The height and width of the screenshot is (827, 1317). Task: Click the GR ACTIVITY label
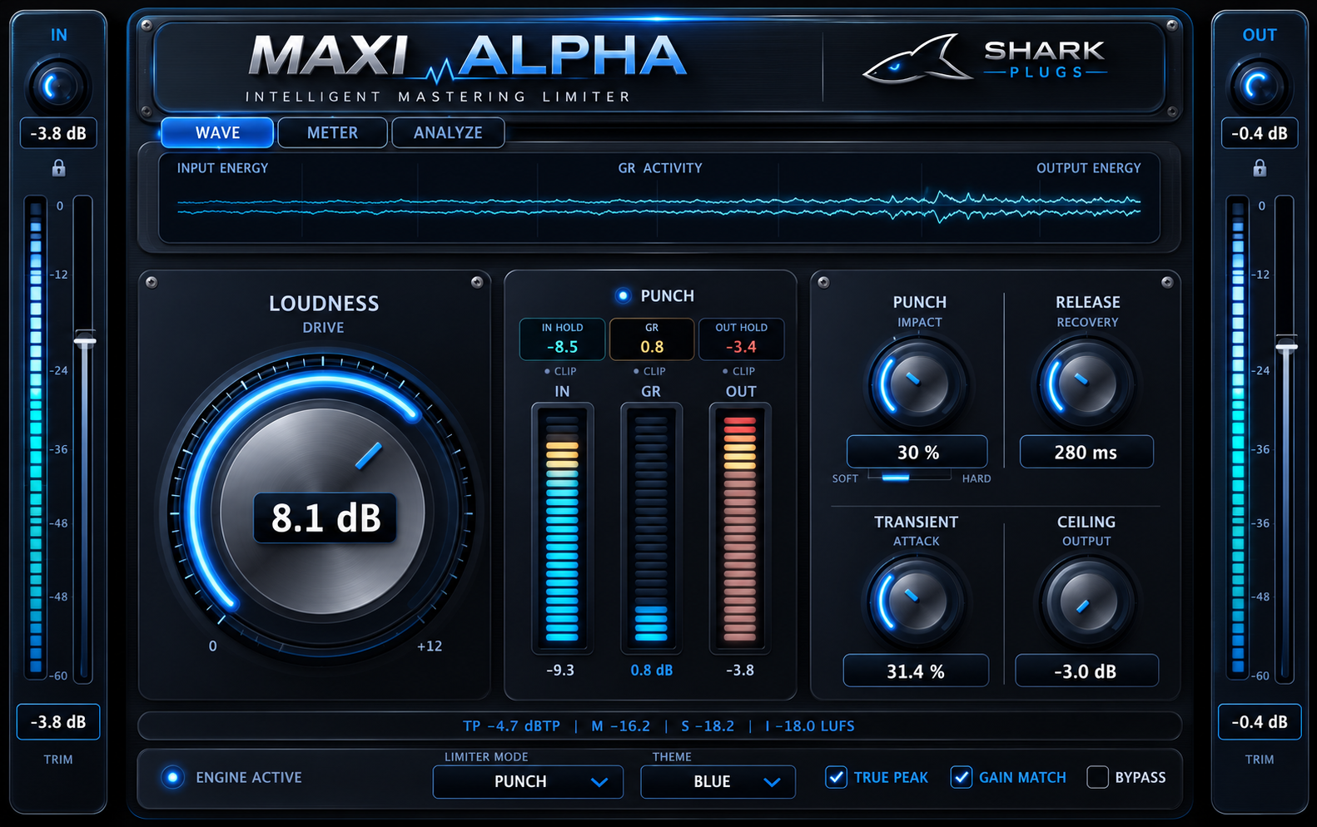(x=660, y=168)
